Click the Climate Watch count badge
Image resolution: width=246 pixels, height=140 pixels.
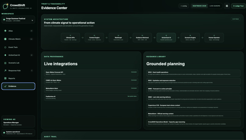pos(31,39)
